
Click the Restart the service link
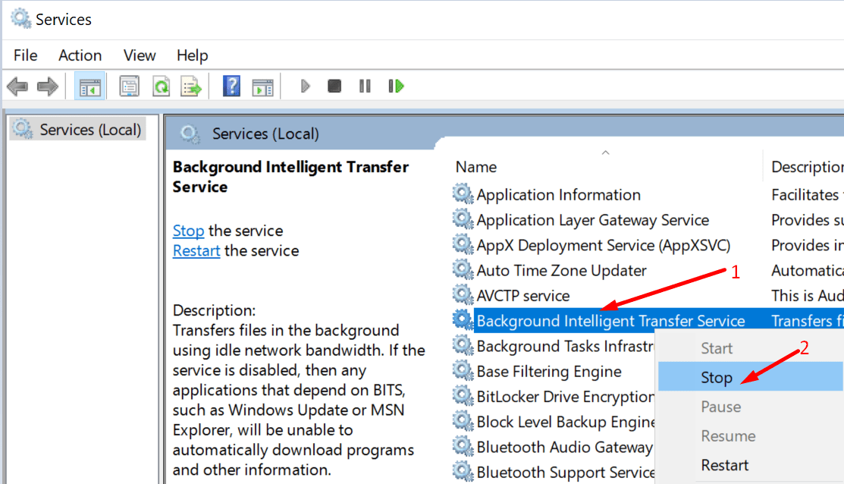point(196,250)
